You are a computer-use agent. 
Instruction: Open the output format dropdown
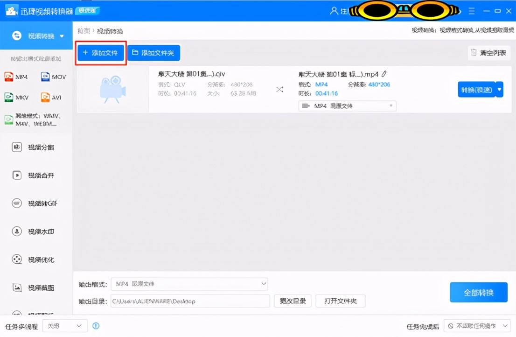(189, 284)
